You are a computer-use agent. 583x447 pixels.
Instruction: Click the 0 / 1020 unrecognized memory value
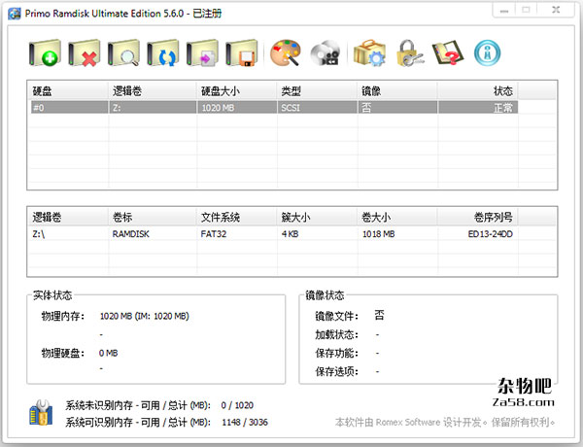pos(237,405)
